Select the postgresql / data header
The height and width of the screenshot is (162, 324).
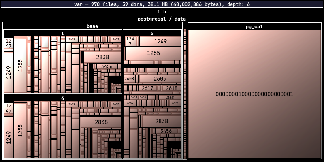pos(162,19)
